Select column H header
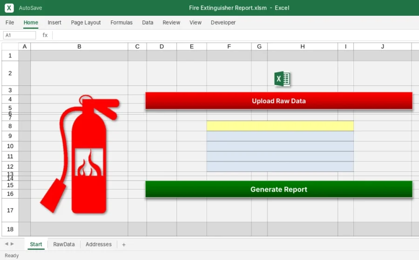Image resolution: width=419 pixels, height=260 pixels. 303,46
